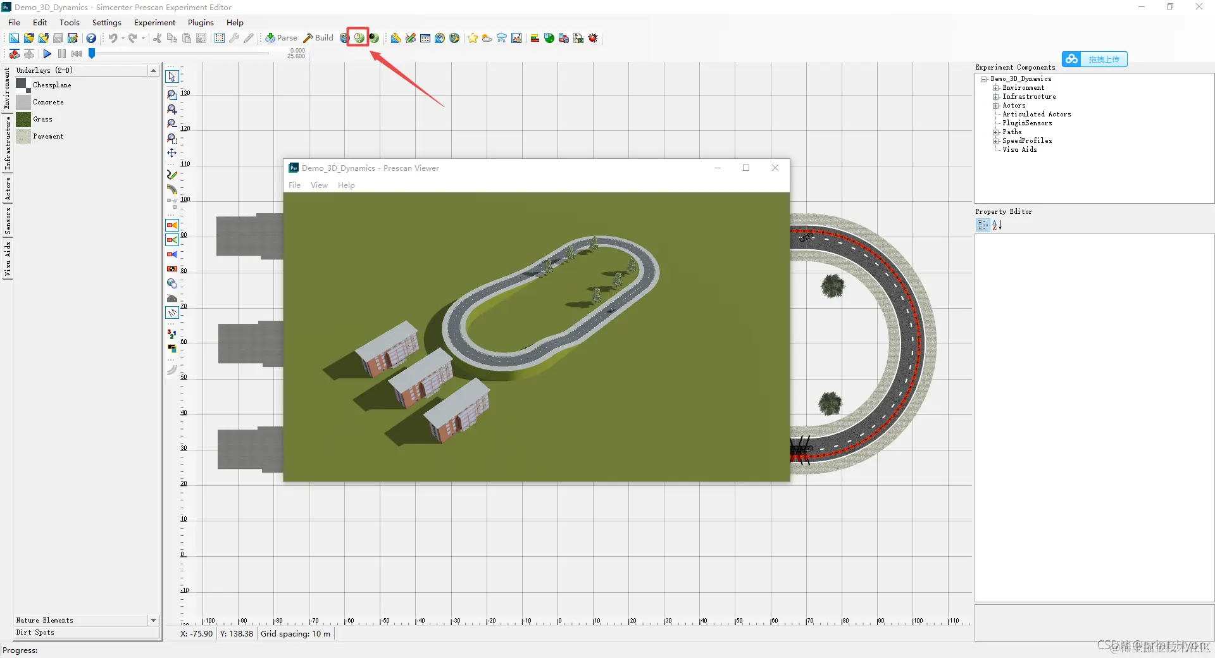
Task: Toggle the blue sensor cone view button
Action: (172, 254)
